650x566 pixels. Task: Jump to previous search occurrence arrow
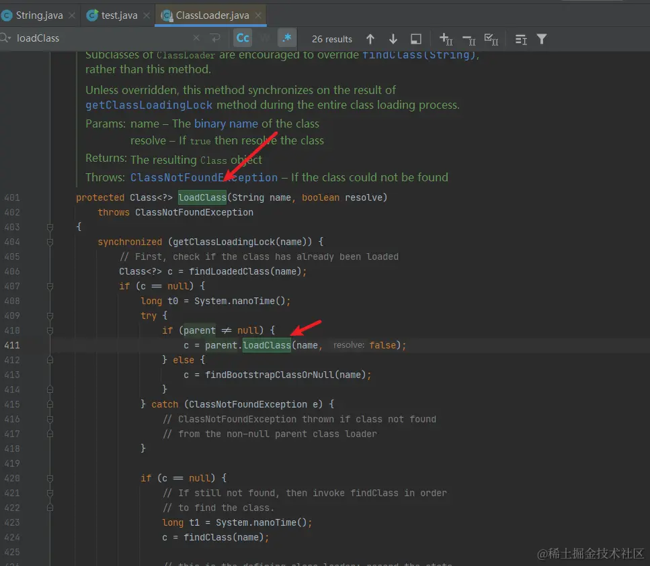point(370,39)
